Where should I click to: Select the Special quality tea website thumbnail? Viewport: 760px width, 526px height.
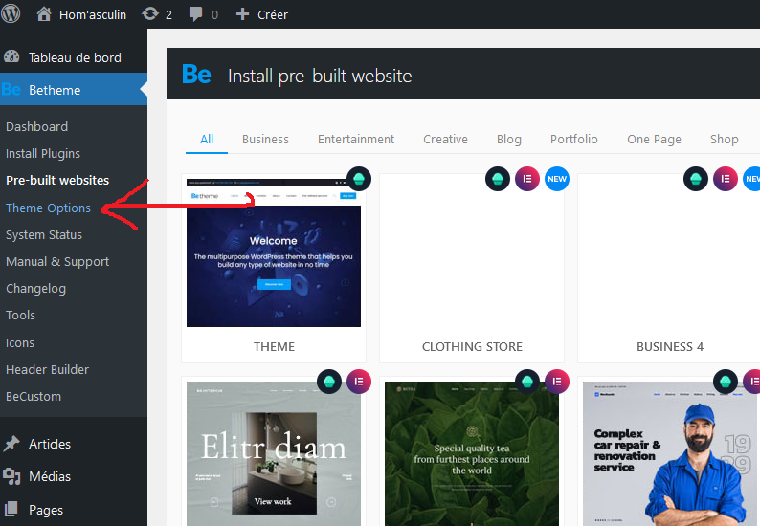472,453
